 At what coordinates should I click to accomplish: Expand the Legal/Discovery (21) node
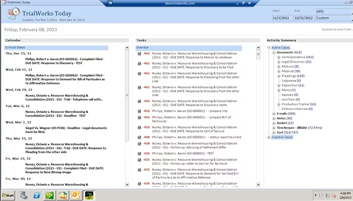pos(279,62)
